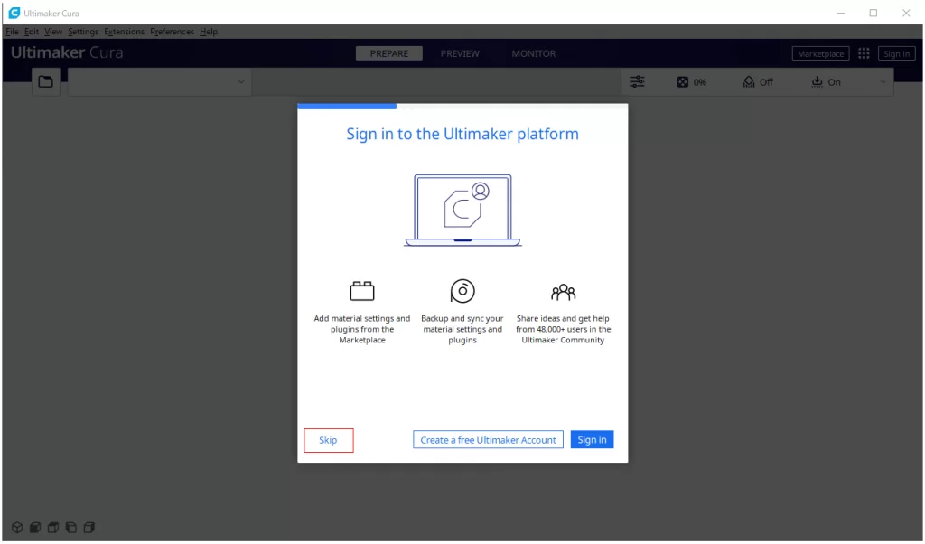Open the Settings menu

(x=83, y=32)
